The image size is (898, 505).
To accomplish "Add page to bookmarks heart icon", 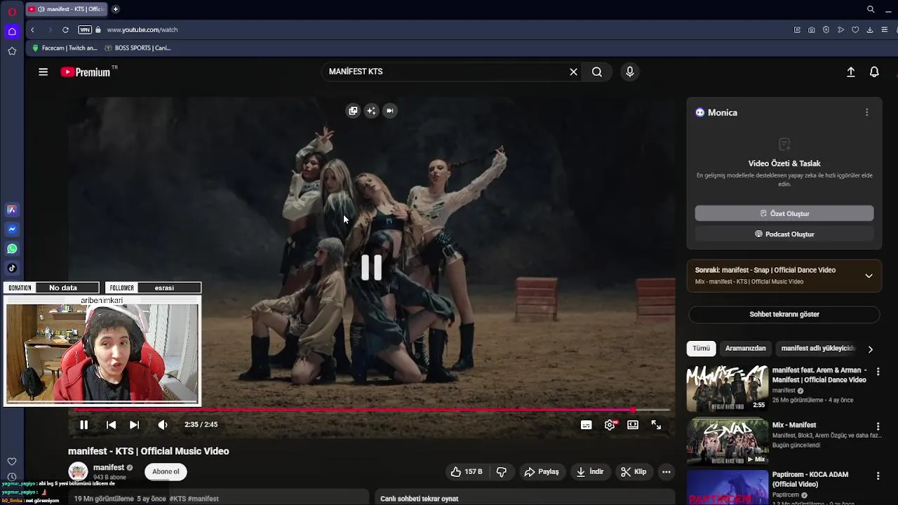I will click(x=855, y=30).
